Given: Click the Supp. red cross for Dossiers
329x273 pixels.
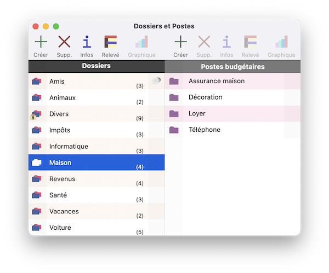Looking at the screenshot, I should 64,42.
